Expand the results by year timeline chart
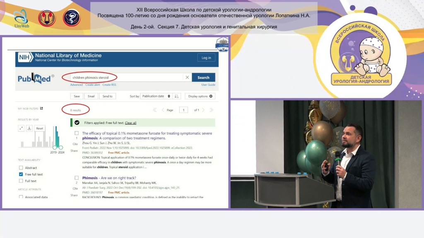424x238 pixels. pyautogui.click(x=21, y=129)
